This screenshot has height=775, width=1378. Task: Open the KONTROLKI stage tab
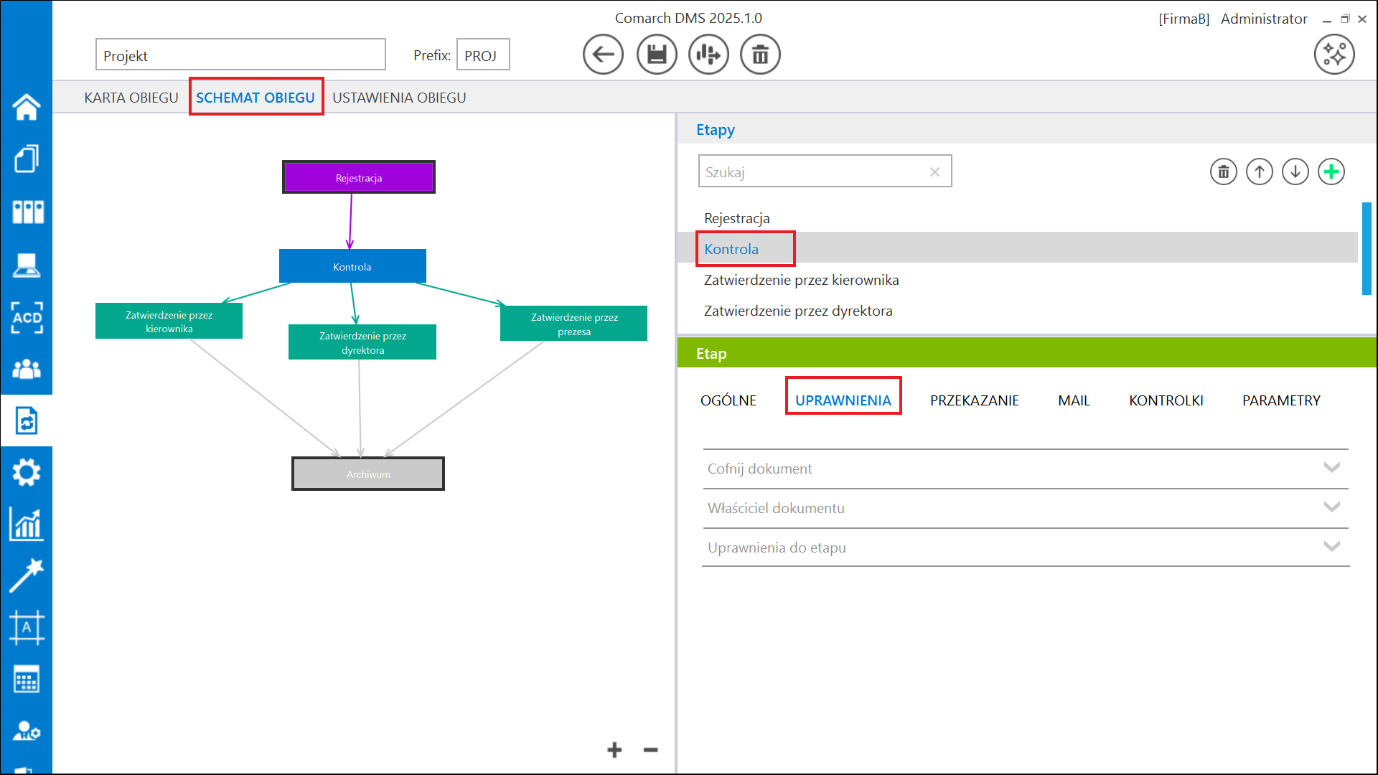(1166, 400)
